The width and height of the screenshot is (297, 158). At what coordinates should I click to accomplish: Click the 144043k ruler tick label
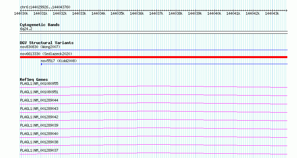point(272,13)
